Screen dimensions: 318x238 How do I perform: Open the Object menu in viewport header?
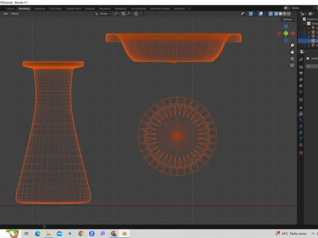15,13
